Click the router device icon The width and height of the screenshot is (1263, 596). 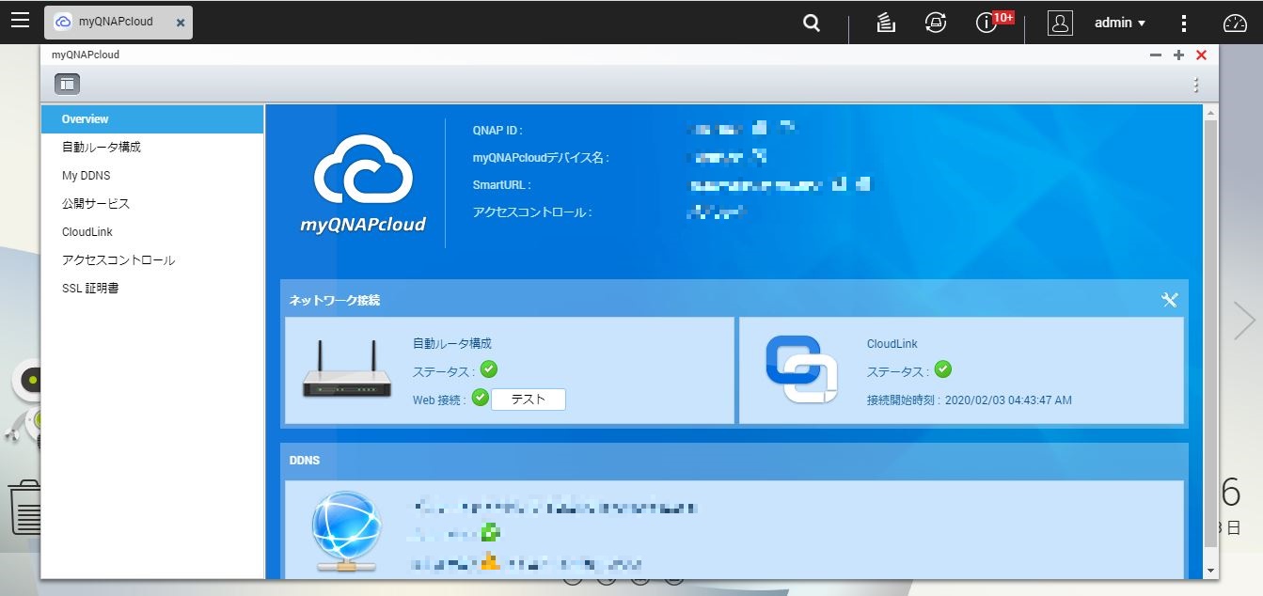coord(347,369)
